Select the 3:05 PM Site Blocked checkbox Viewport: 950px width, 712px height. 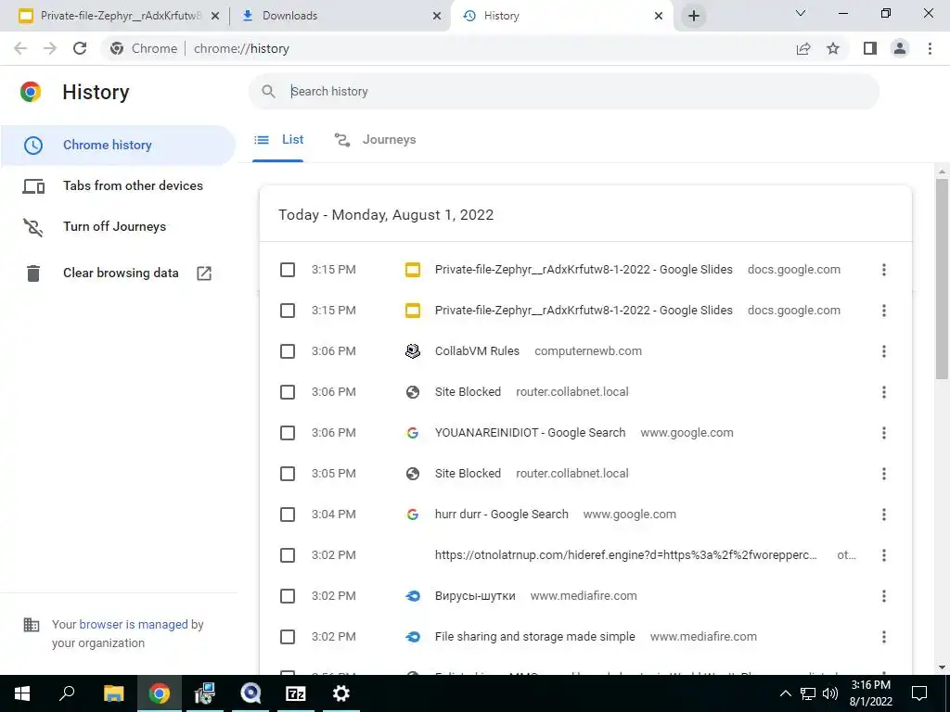tap(288, 474)
